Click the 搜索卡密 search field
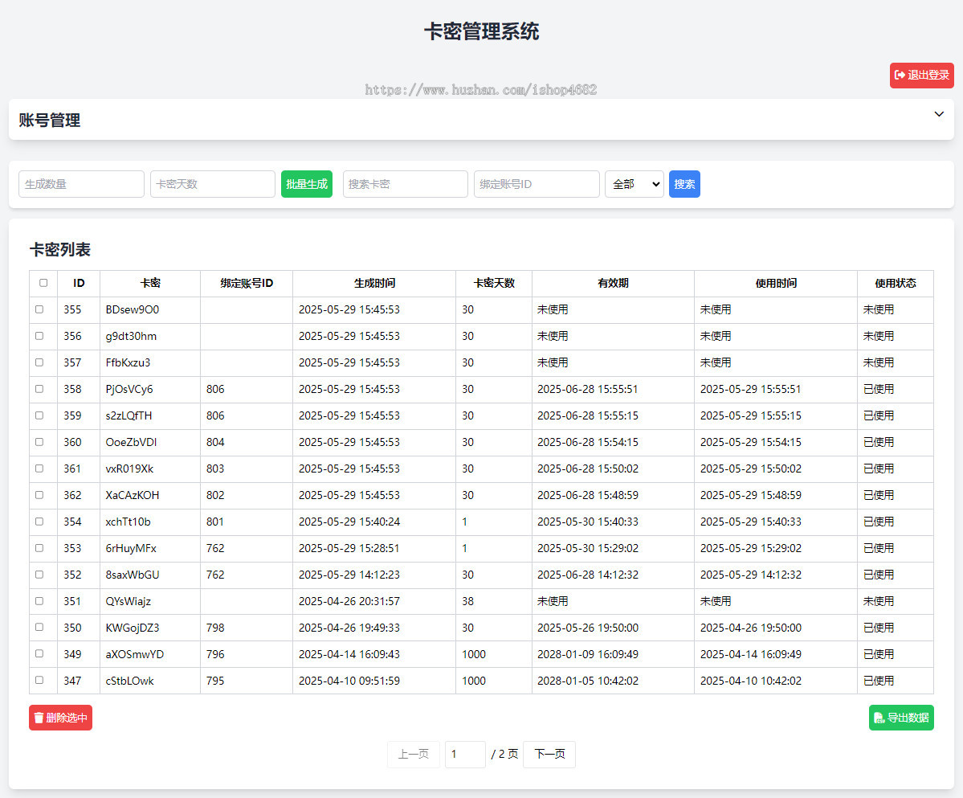This screenshot has width=963, height=798. point(406,184)
